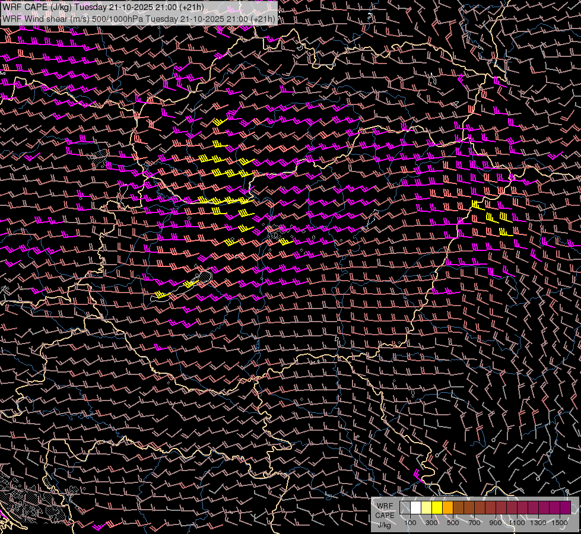Click the 300 legend value label
The image size is (581, 534).
point(431,523)
